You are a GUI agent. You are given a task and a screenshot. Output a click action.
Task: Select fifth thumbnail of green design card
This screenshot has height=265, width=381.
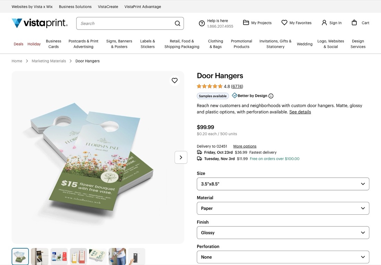98,256
